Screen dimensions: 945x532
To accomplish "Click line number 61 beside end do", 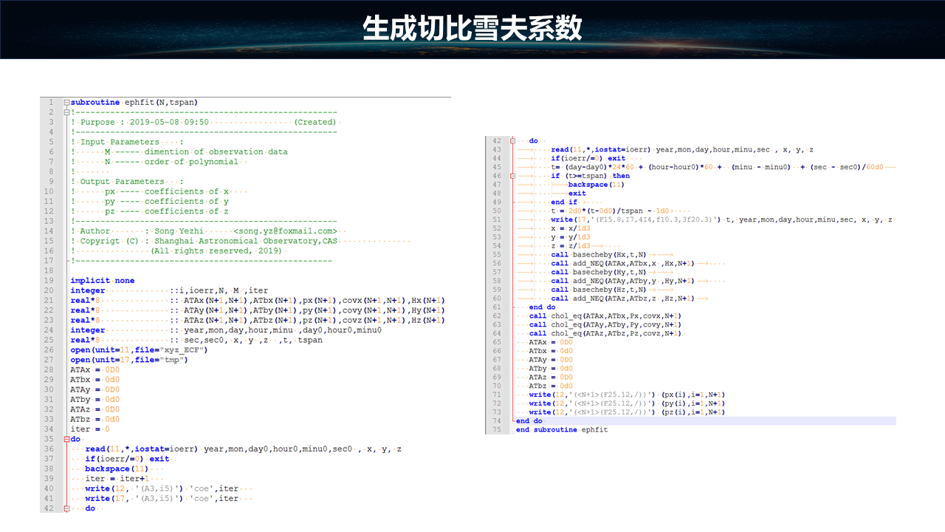I will pos(496,307).
